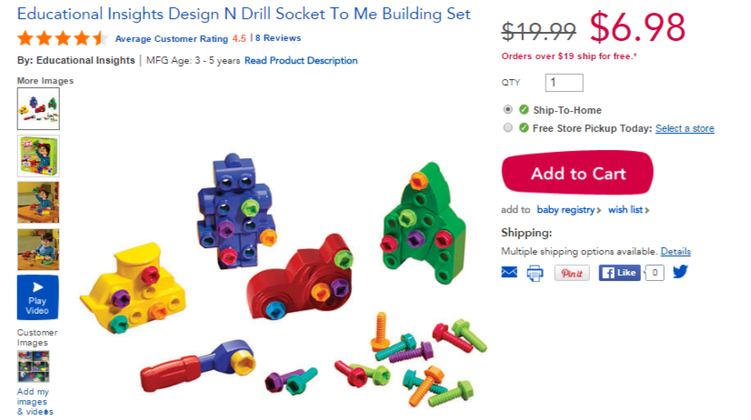Open the 8 Reviews link
The width and height of the screenshot is (751, 420).
click(x=278, y=38)
